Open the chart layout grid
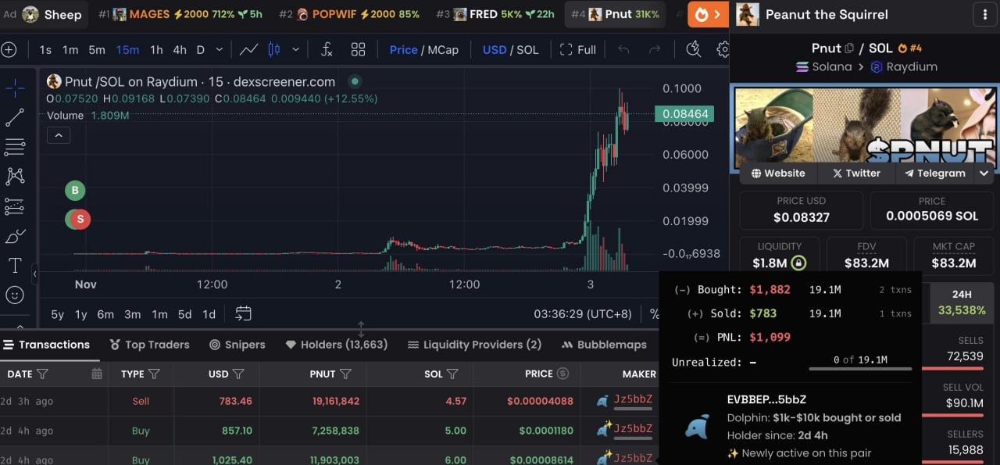The image size is (1000, 465). click(358, 50)
